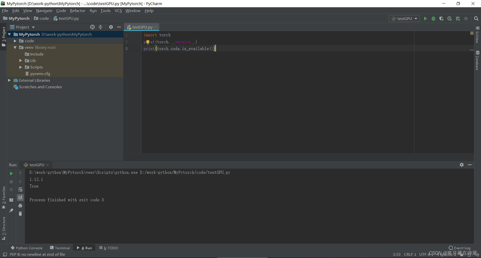Open Run panel settings gear
This screenshot has width=481, height=258.
(x=462, y=165)
